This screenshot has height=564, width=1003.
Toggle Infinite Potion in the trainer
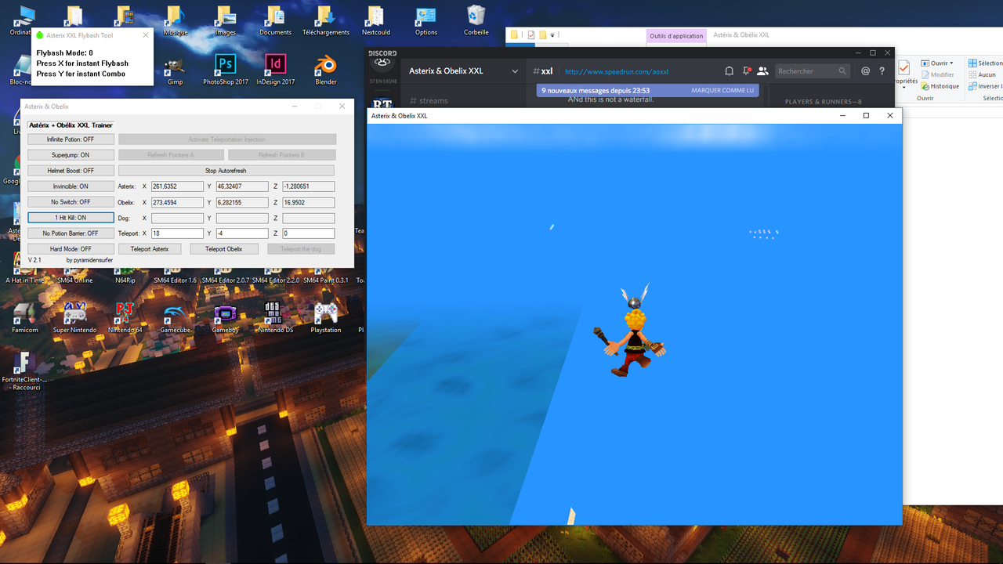[71, 139]
